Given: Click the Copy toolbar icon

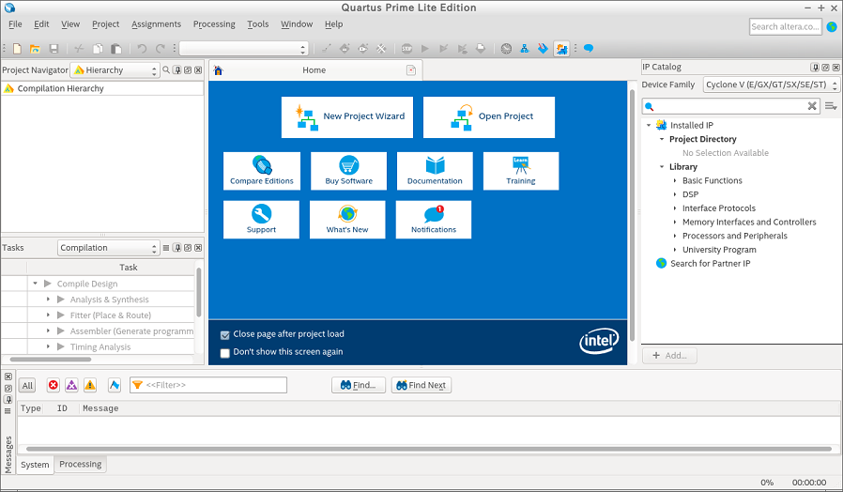Looking at the screenshot, I should [98, 49].
